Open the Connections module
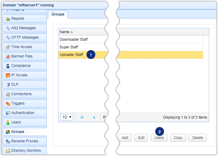 24,94
